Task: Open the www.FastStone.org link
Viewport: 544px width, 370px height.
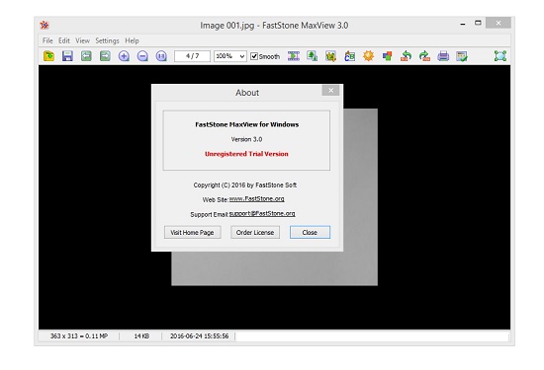Action: (x=257, y=199)
